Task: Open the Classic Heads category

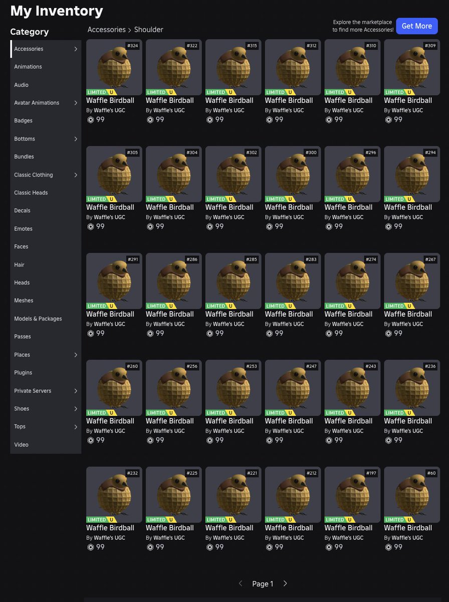Action: click(46, 193)
